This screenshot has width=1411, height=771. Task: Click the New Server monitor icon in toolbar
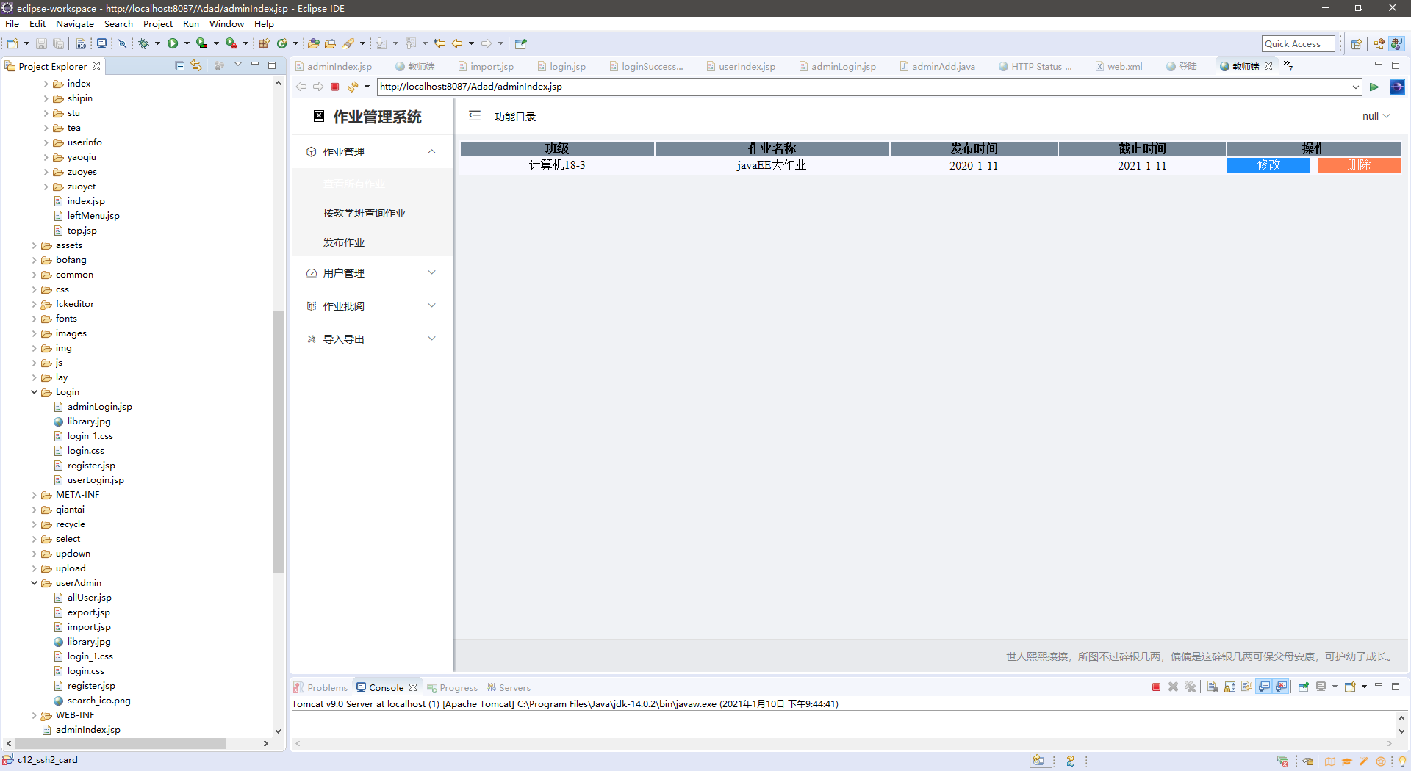102,44
